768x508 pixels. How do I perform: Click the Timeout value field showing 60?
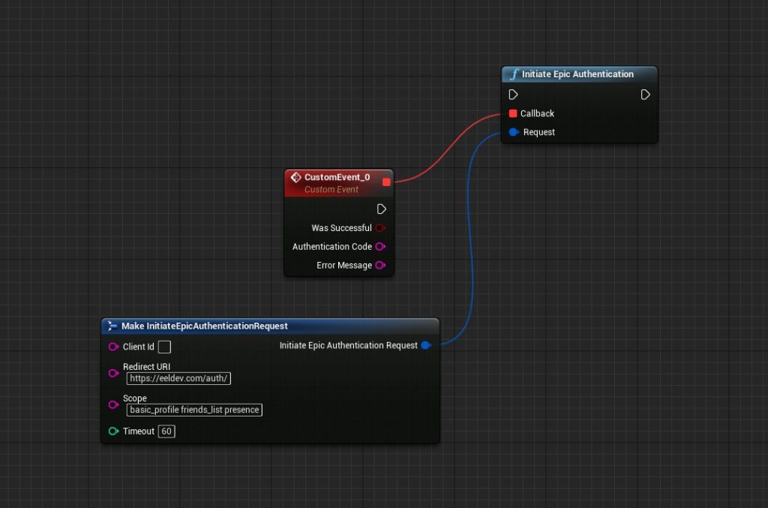166,431
